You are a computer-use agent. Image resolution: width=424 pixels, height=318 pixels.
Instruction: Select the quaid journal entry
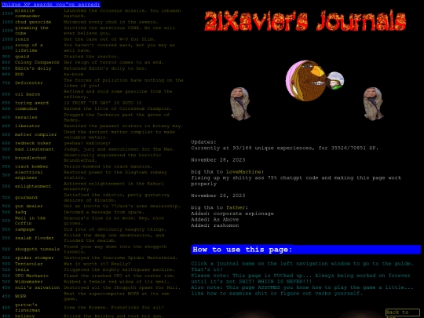point(22,57)
